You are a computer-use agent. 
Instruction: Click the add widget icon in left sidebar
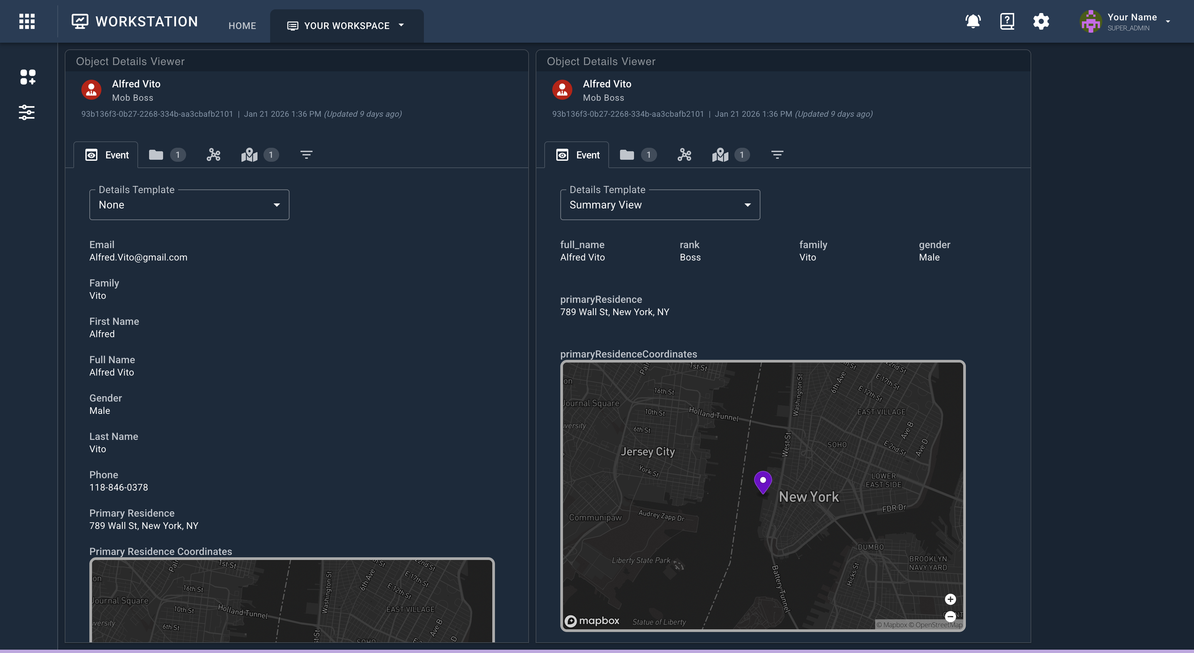point(28,77)
